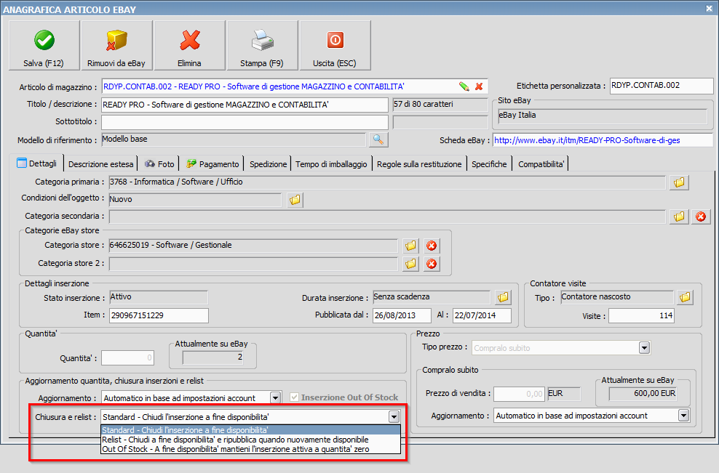
Task: Open folder picker for Durata inserzione
Action: 503,297
